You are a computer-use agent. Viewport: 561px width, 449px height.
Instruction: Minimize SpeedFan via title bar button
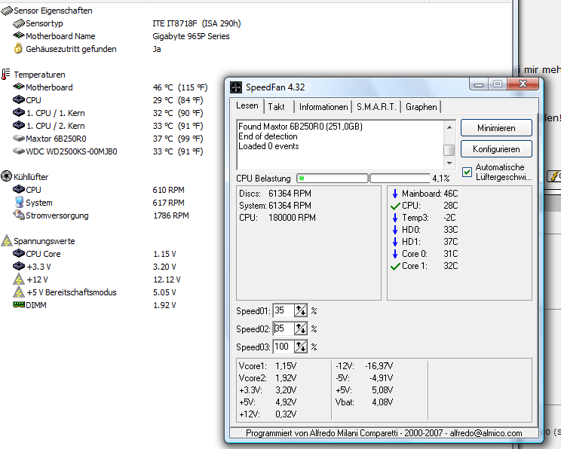tap(479, 84)
